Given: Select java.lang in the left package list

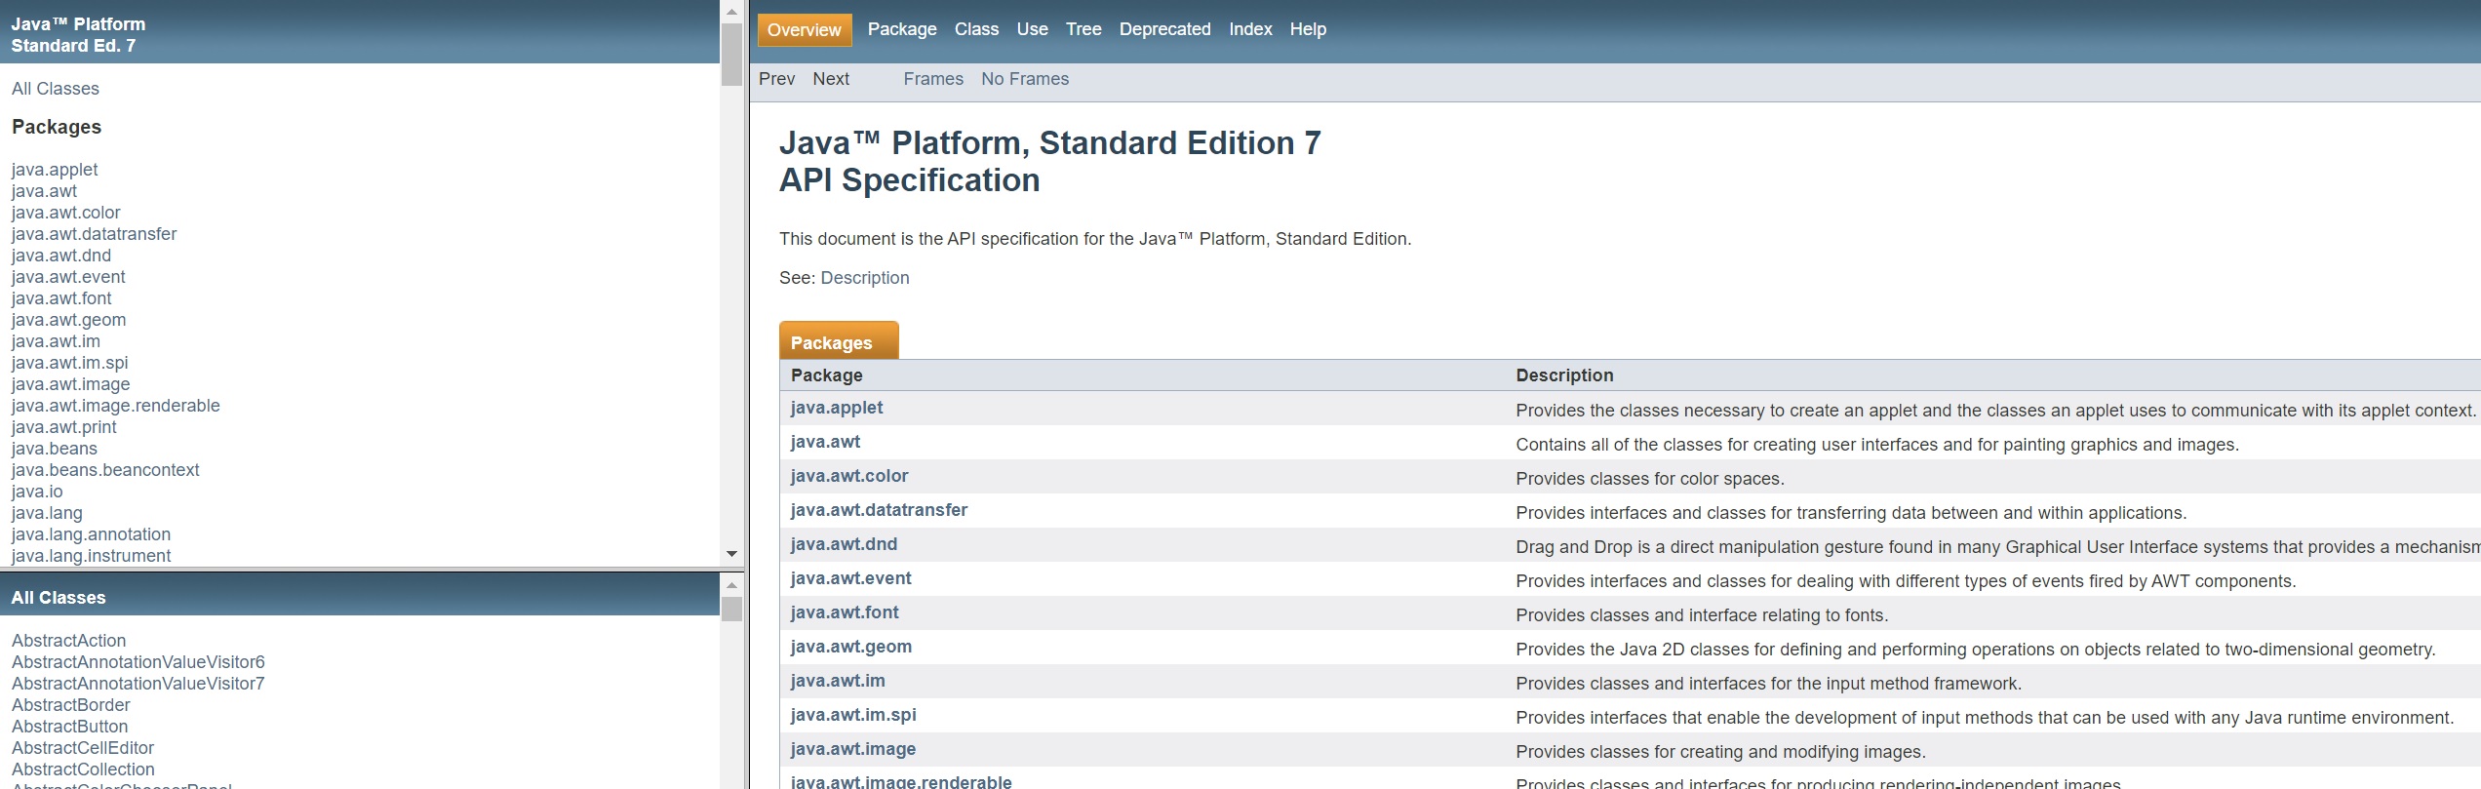Looking at the screenshot, I should (47, 513).
